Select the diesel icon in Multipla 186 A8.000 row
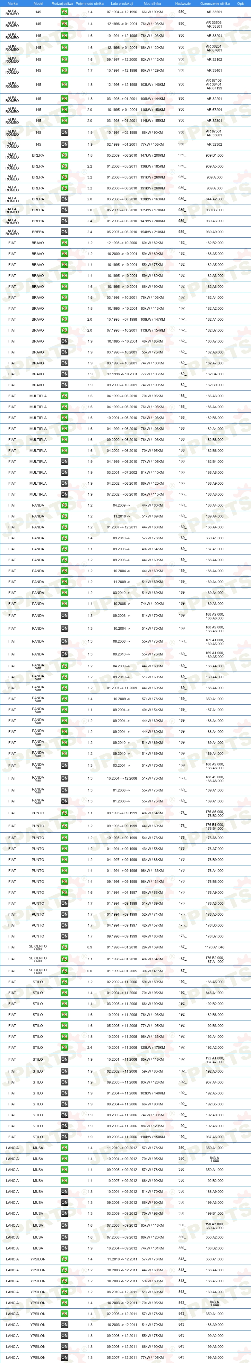This screenshot has height=1363, width=251. pyautogui.click(x=64, y=494)
